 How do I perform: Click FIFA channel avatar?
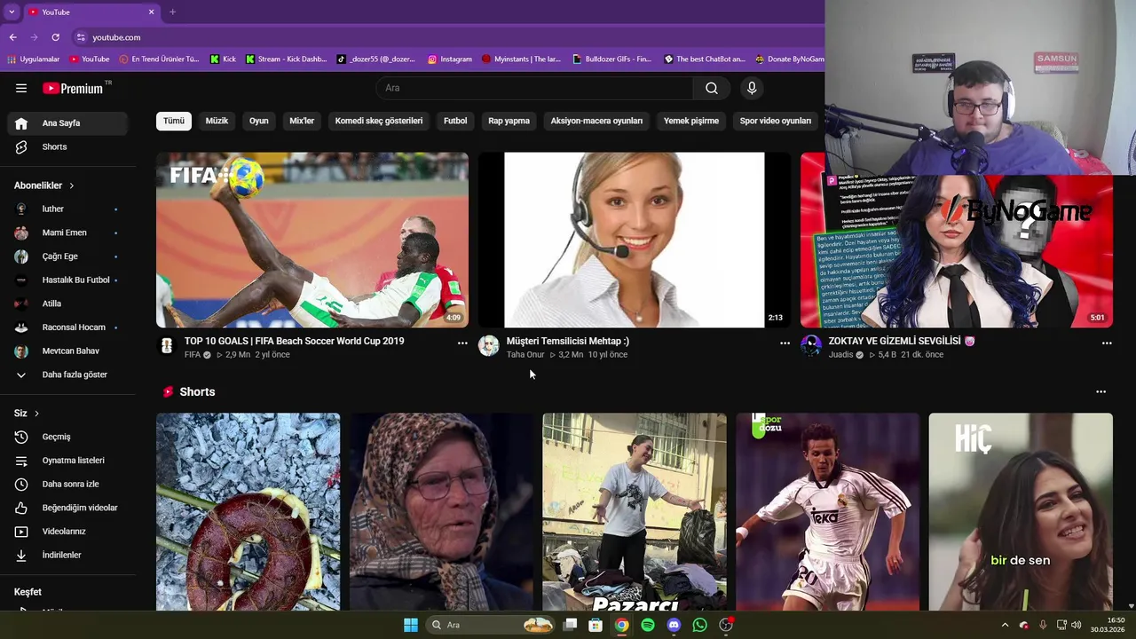click(167, 345)
